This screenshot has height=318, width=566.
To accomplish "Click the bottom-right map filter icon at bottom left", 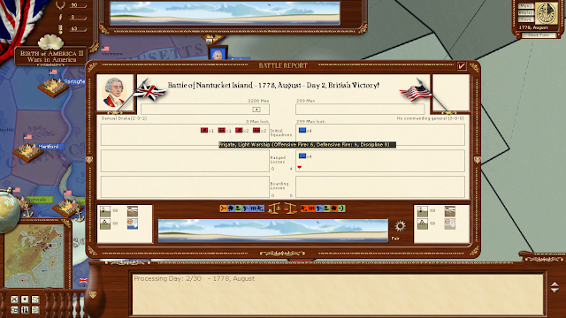I will tap(35, 310).
